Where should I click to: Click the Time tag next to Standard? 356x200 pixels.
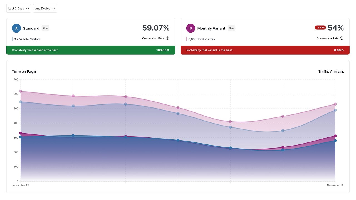pyautogui.click(x=45, y=28)
